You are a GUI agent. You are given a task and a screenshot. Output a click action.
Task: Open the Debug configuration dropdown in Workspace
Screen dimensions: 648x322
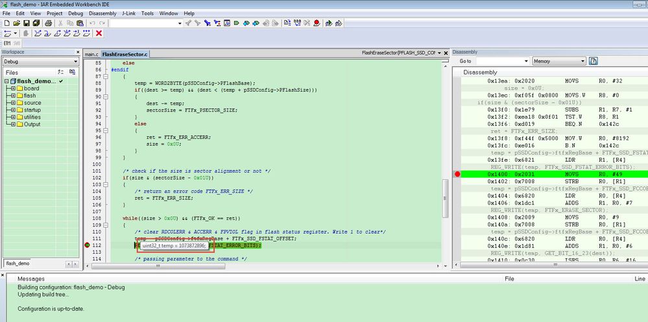(x=77, y=62)
